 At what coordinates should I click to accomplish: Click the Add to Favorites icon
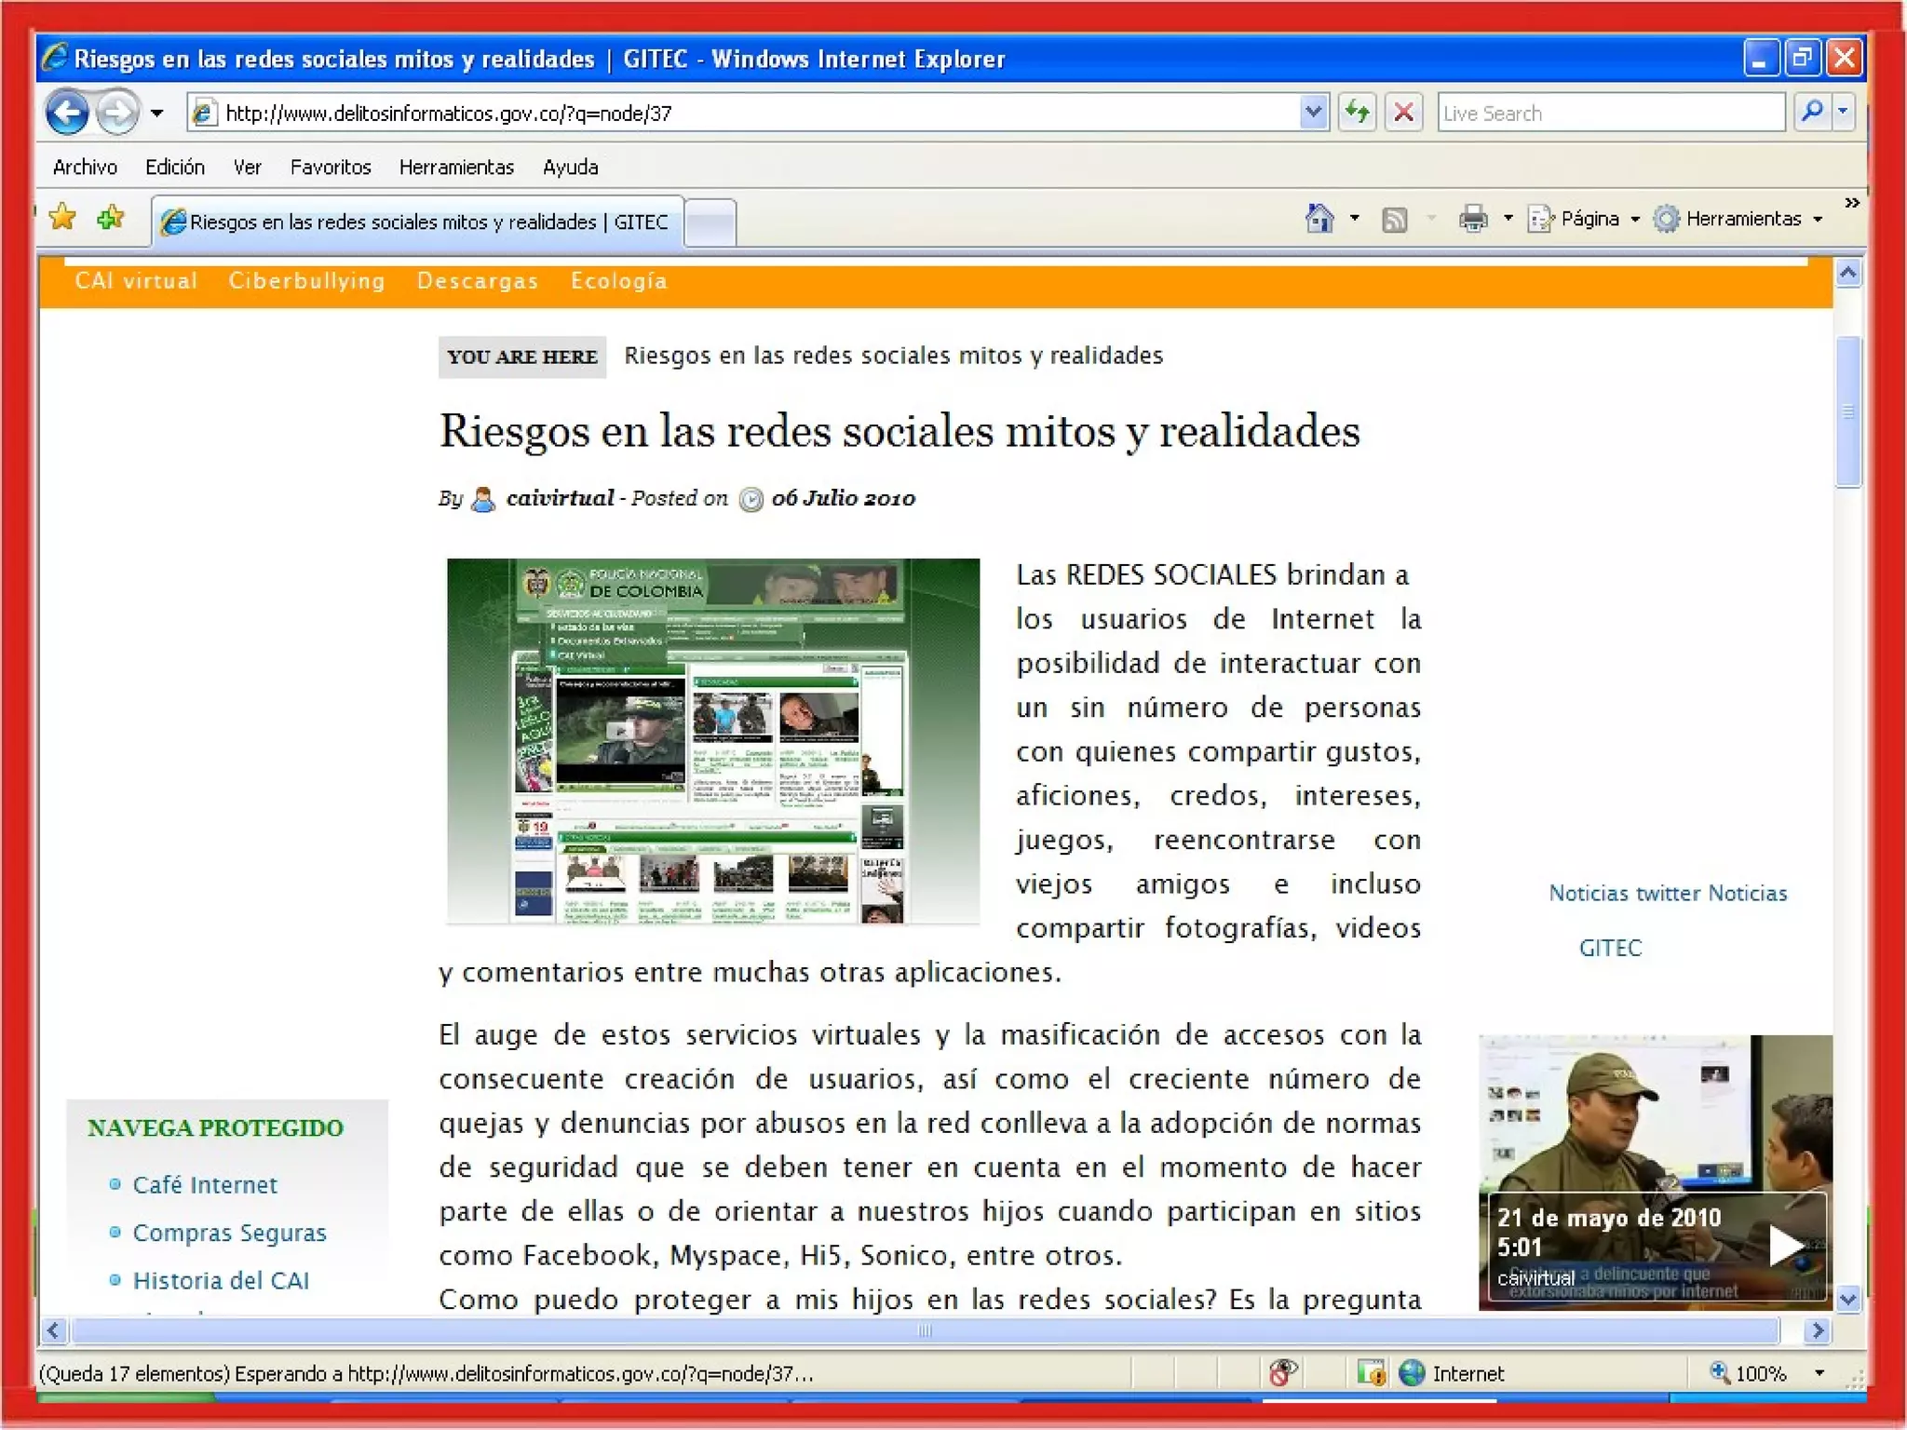111,218
